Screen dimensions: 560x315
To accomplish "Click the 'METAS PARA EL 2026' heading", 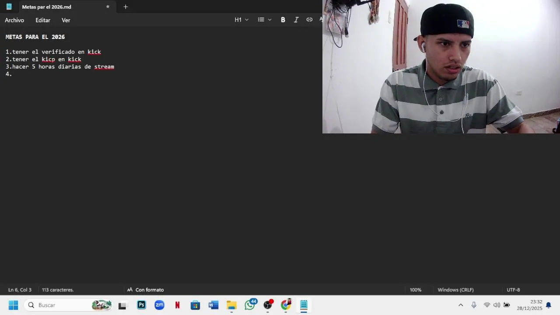I will [x=35, y=37].
